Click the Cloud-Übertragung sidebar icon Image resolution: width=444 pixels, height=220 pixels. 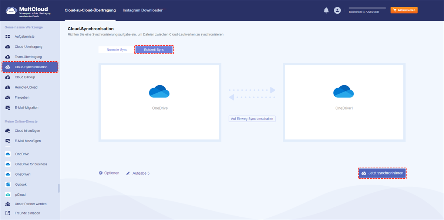coord(8,47)
